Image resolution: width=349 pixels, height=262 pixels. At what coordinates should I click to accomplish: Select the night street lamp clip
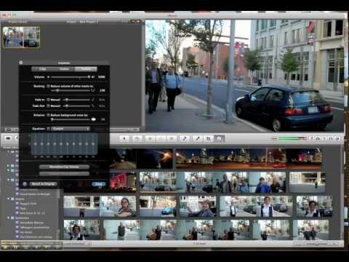pos(154,159)
